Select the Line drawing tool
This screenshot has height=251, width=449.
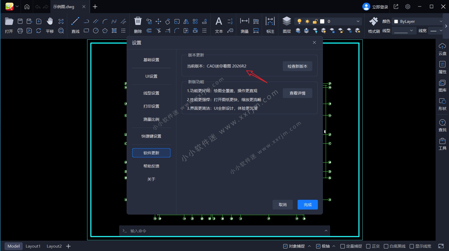(75, 22)
